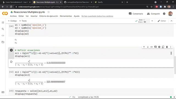Screen dimensions: 176x99
Task: Add a new Código cell
Action: (x=12, y=21)
